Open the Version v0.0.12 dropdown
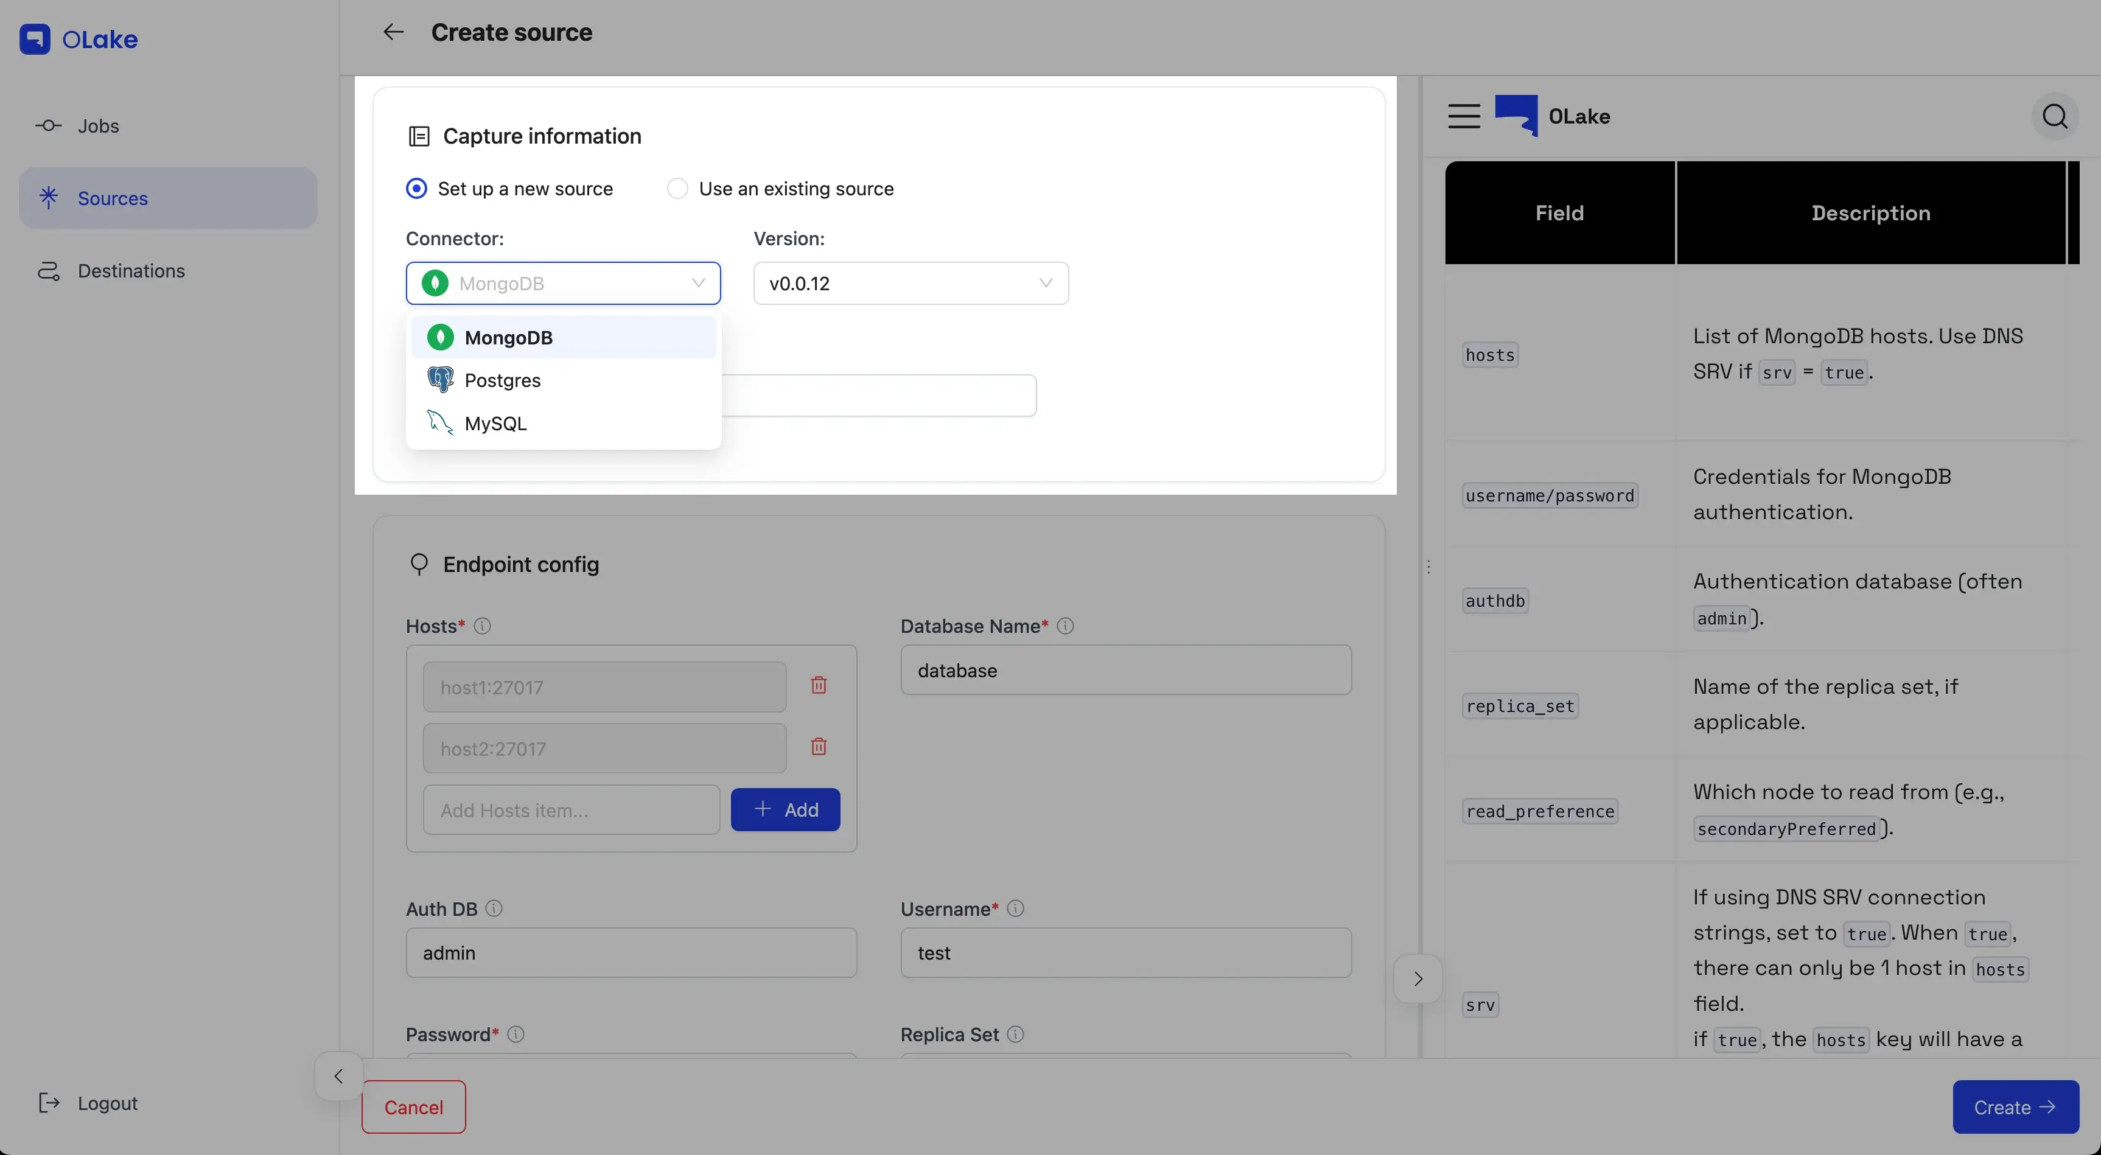This screenshot has height=1155, width=2101. tap(911, 283)
